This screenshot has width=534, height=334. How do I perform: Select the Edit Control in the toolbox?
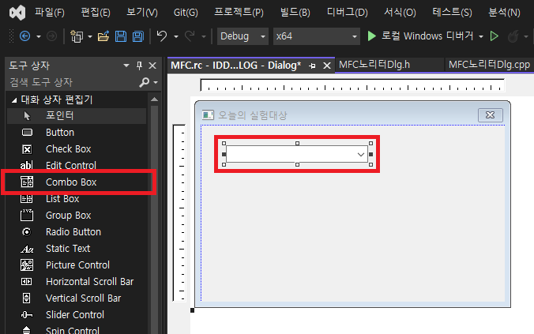click(x=77, y=166)
